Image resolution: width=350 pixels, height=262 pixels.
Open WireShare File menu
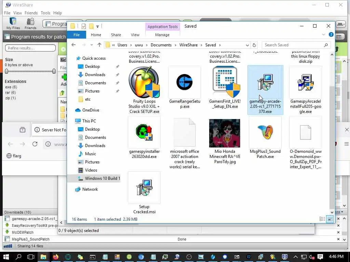[7, 13]
